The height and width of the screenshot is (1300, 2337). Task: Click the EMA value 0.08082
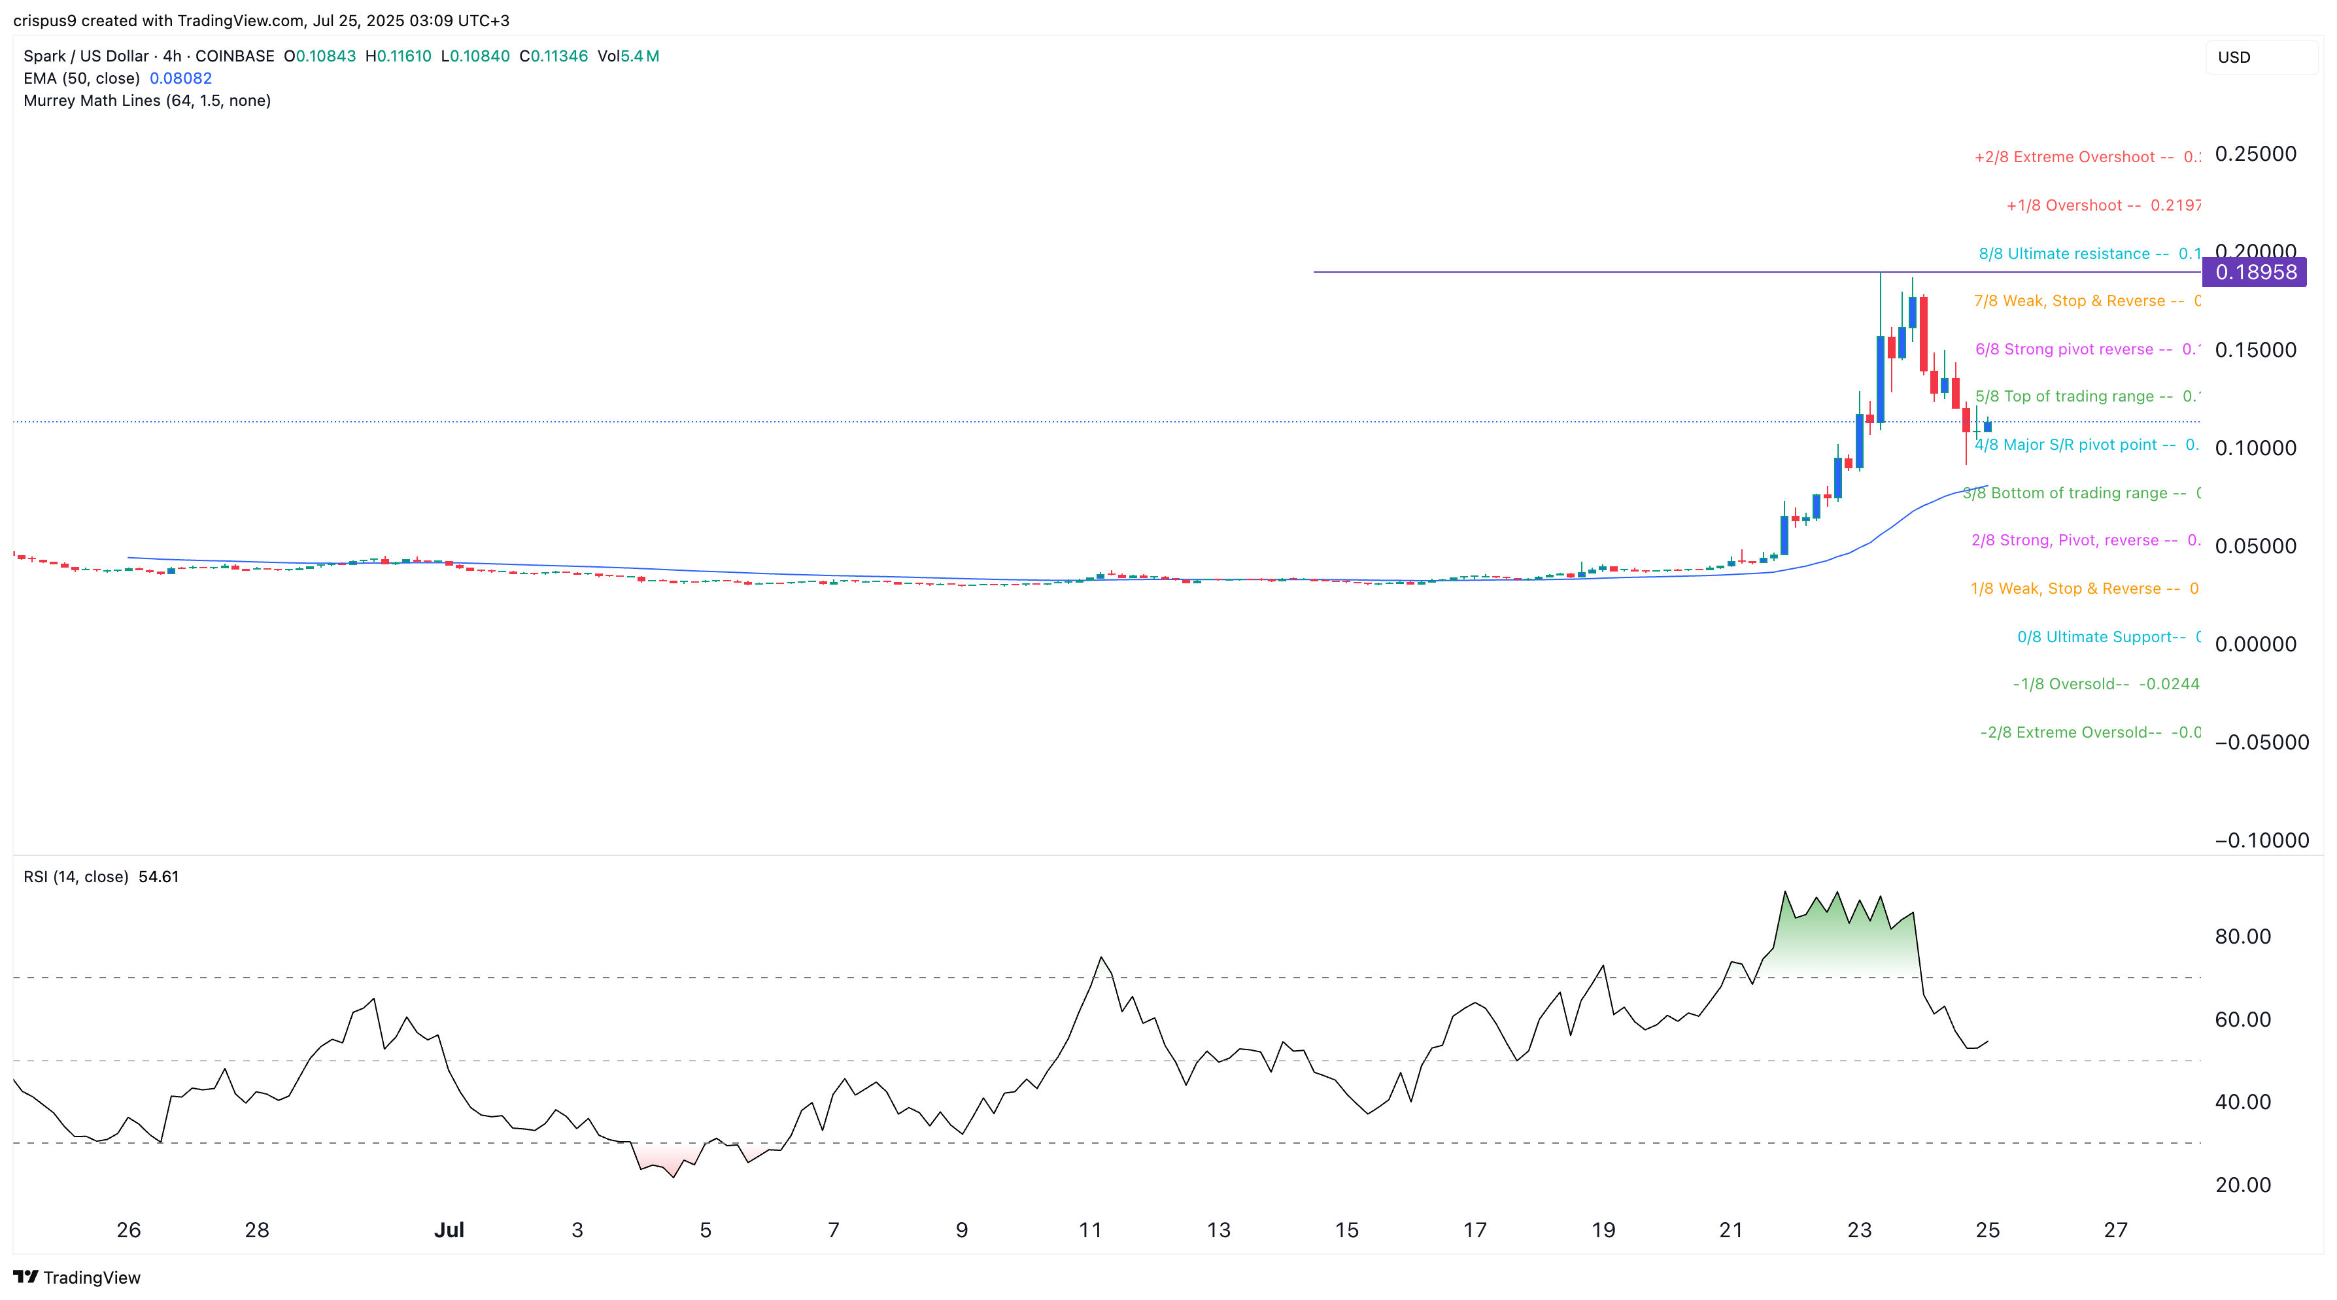(x=180, y=78)
